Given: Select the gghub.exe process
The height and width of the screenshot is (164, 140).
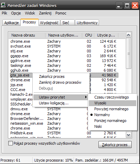Looking at the screenshot, I should [64, 70].
